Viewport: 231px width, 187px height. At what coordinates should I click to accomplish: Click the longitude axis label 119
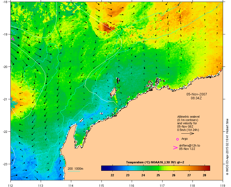click(x=223, y=185)
